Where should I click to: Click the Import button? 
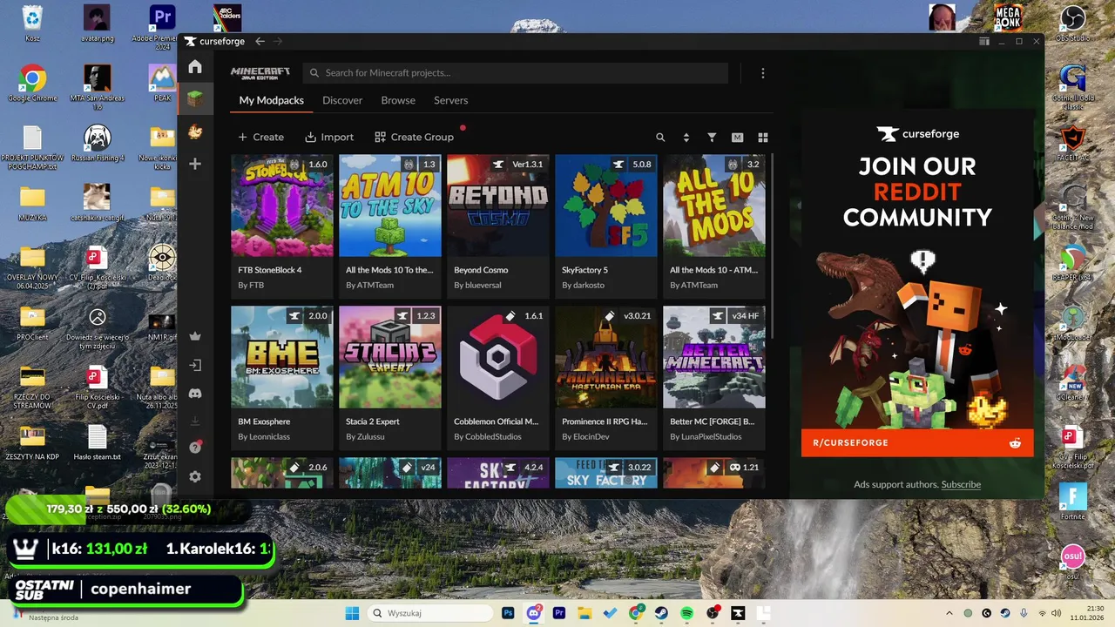coord(329,137)
